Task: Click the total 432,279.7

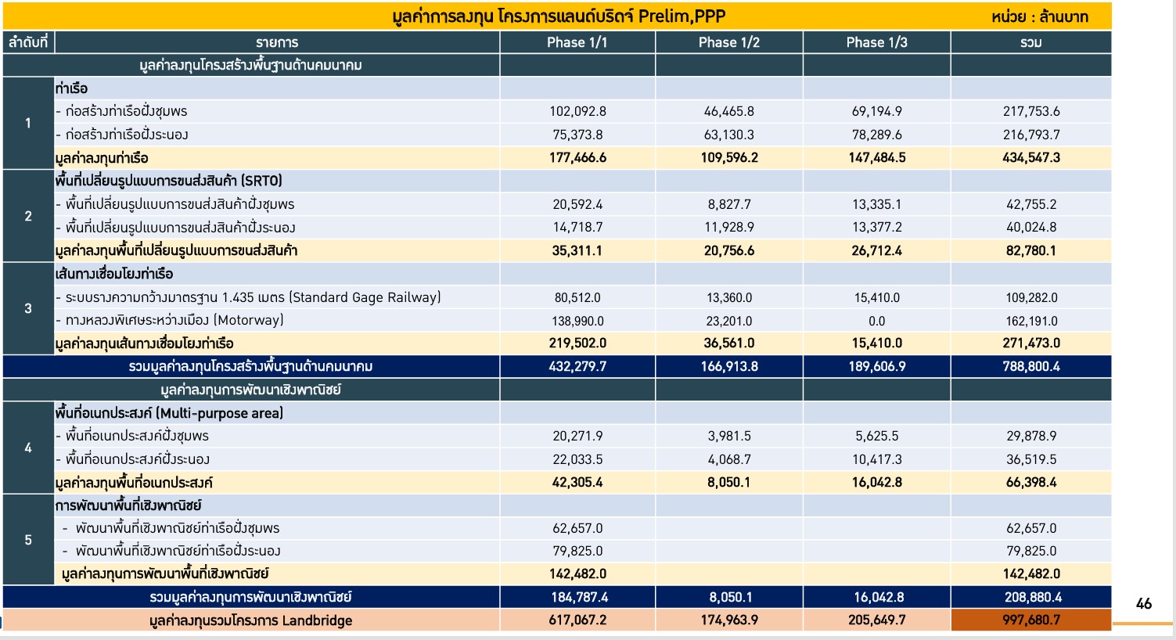Action: tap(577, 366)
